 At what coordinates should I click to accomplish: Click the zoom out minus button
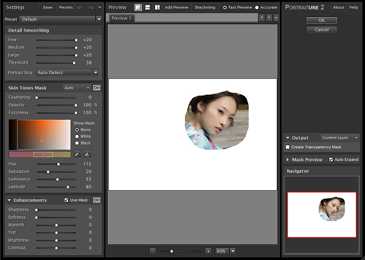click(x=153, y=251)
